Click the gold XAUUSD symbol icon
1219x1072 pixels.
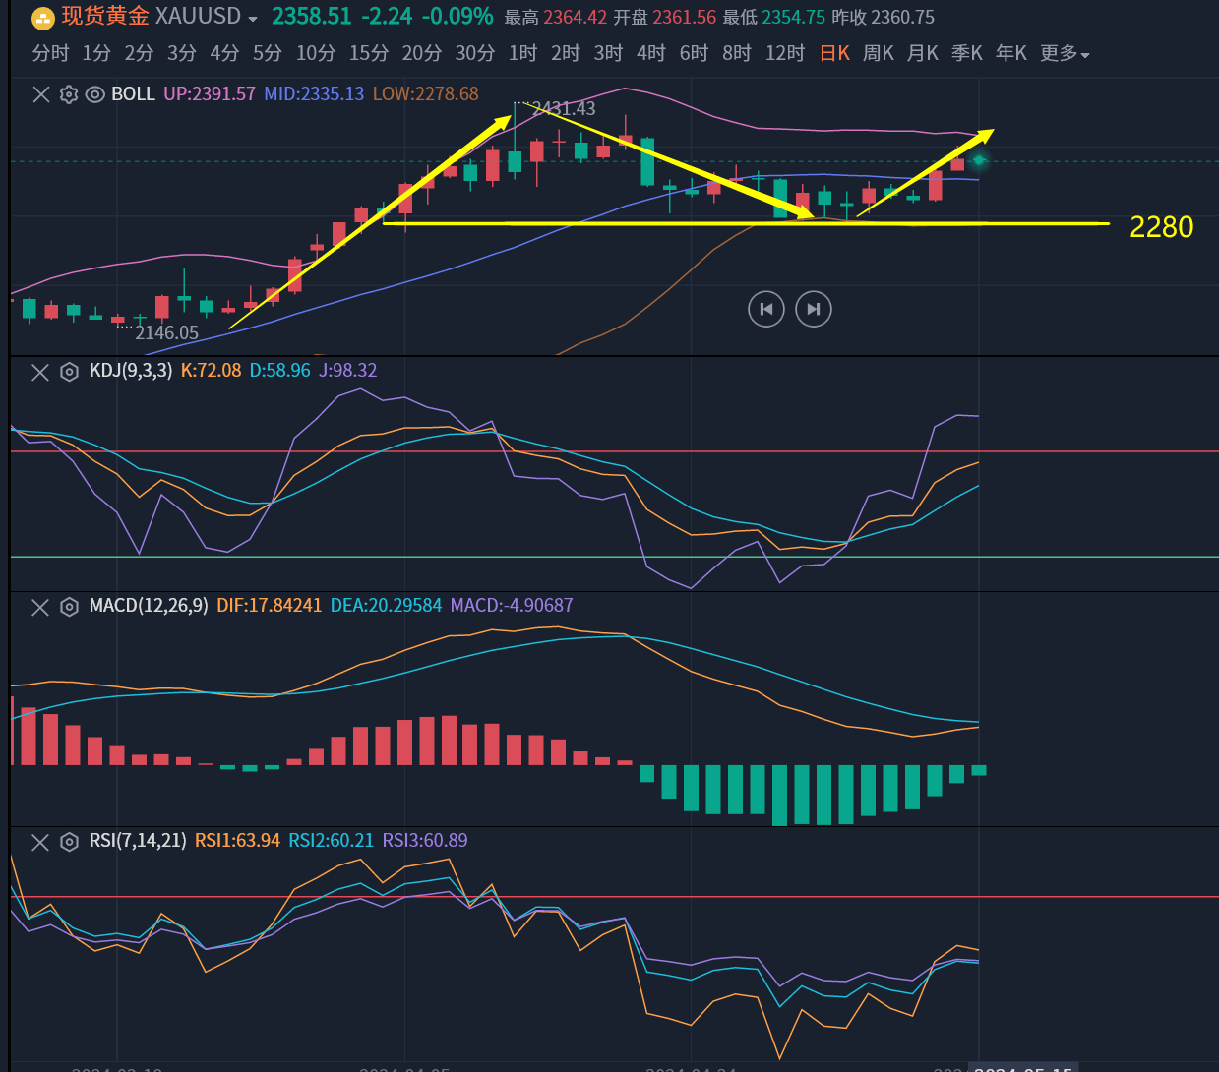[x=43, y=18]
